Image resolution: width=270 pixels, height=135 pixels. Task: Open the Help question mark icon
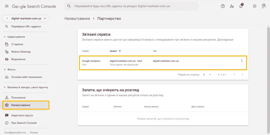point(223,6)
